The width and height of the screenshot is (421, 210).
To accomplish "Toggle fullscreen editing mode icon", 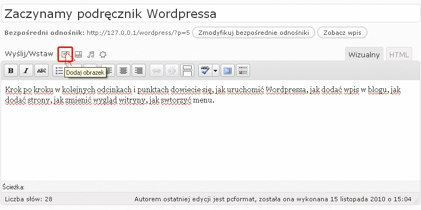I will point(228,70).
